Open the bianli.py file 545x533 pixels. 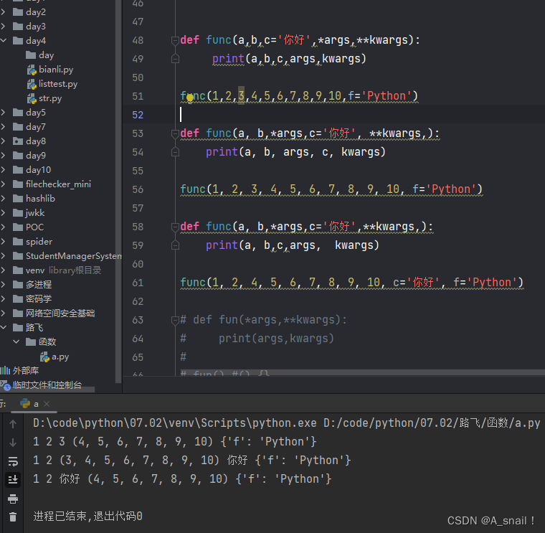56,70
